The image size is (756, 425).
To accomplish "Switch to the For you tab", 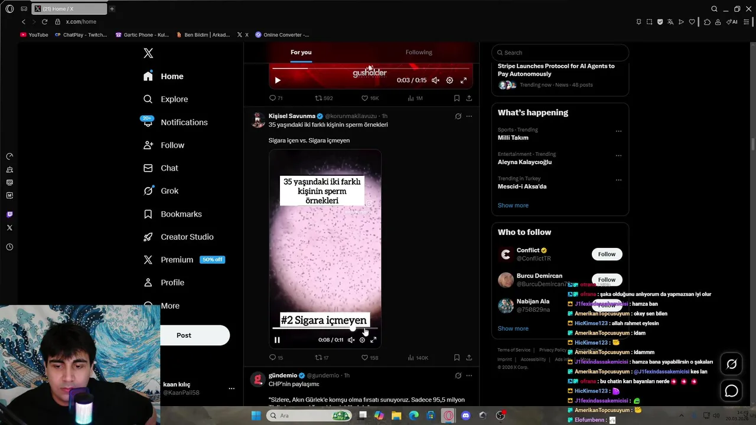I will tap(301, 53).
